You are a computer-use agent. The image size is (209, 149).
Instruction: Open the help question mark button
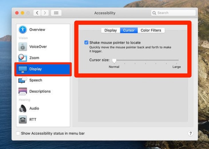point(190,133)
